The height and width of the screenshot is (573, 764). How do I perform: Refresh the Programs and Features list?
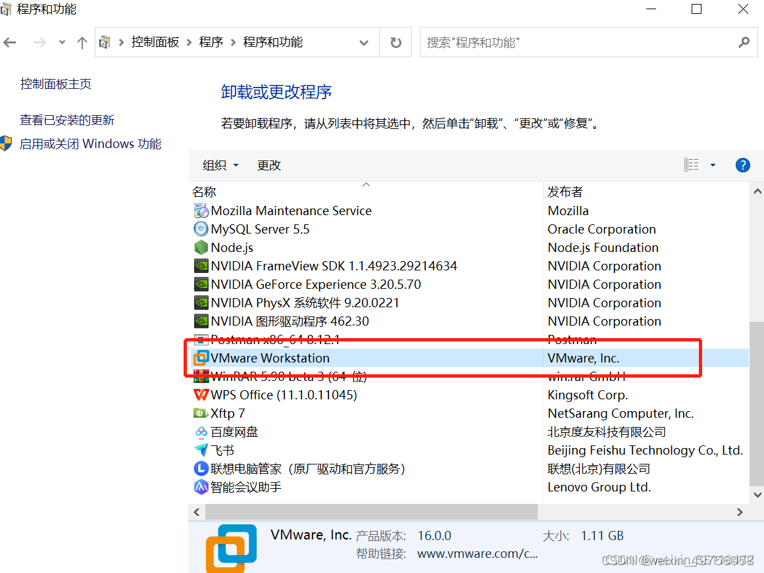(395, 42)
